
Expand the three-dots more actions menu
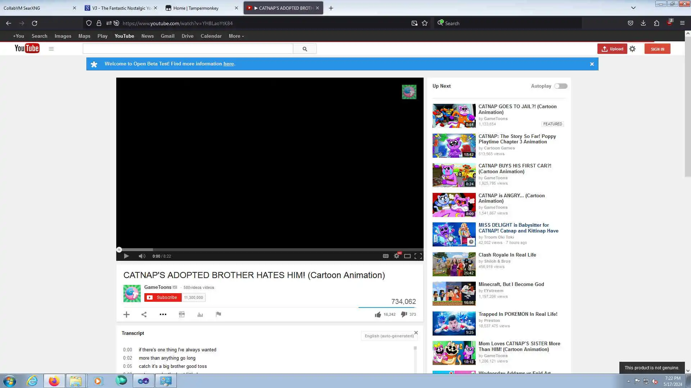tap(163, 315)
